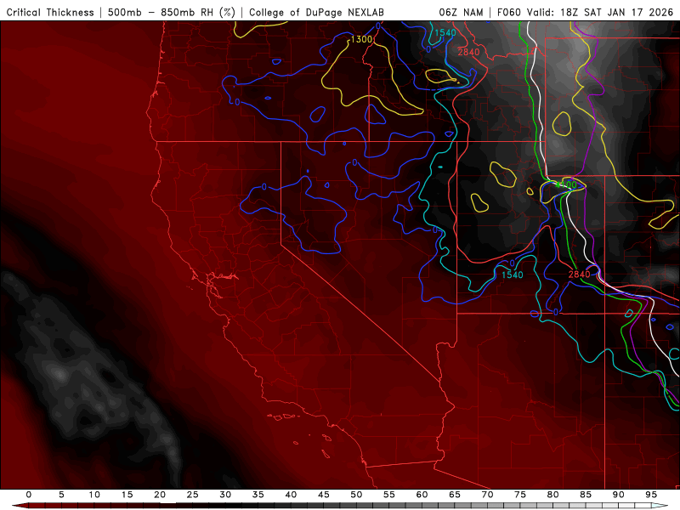
Task: Select the color scale label 80
Action: [552, 495]
